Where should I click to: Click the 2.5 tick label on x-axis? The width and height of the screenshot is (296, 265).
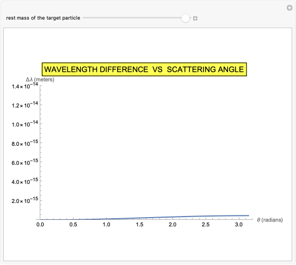click(x=206, y=225)
